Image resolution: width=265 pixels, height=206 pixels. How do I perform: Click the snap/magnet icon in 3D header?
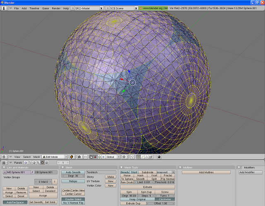pos(132,157)
